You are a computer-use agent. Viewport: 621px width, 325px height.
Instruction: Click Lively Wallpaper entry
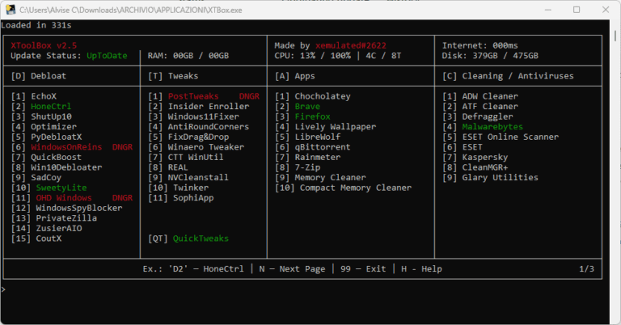[x=326, y=127]
